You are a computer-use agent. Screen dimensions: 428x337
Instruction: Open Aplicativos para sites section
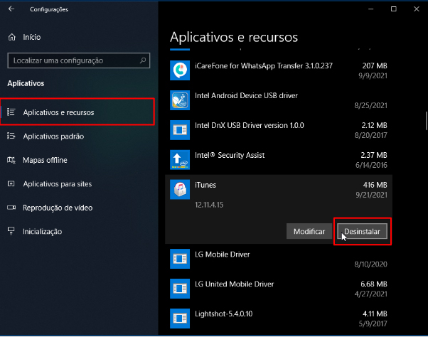tap(77, 184)
